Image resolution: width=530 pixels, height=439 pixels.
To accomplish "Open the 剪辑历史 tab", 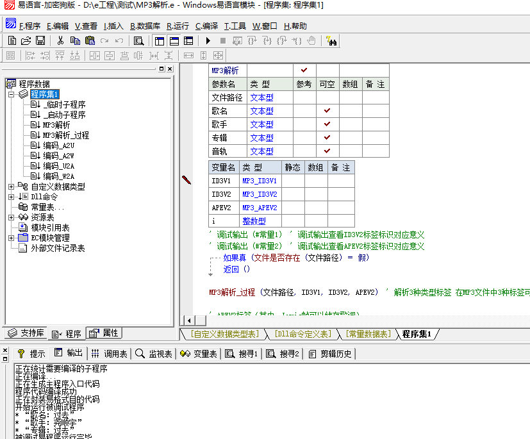I will [x=331, y=354].
